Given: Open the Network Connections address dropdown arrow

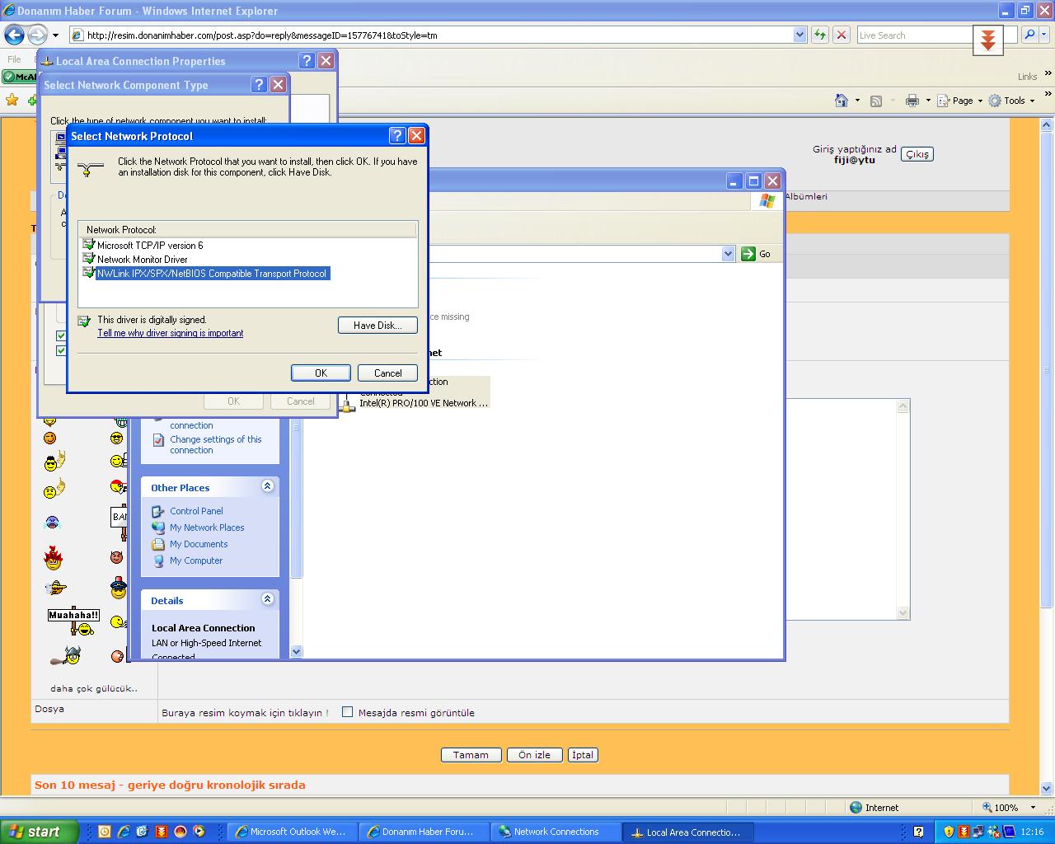Looking at the screenshot, I should tap(728, 254).
